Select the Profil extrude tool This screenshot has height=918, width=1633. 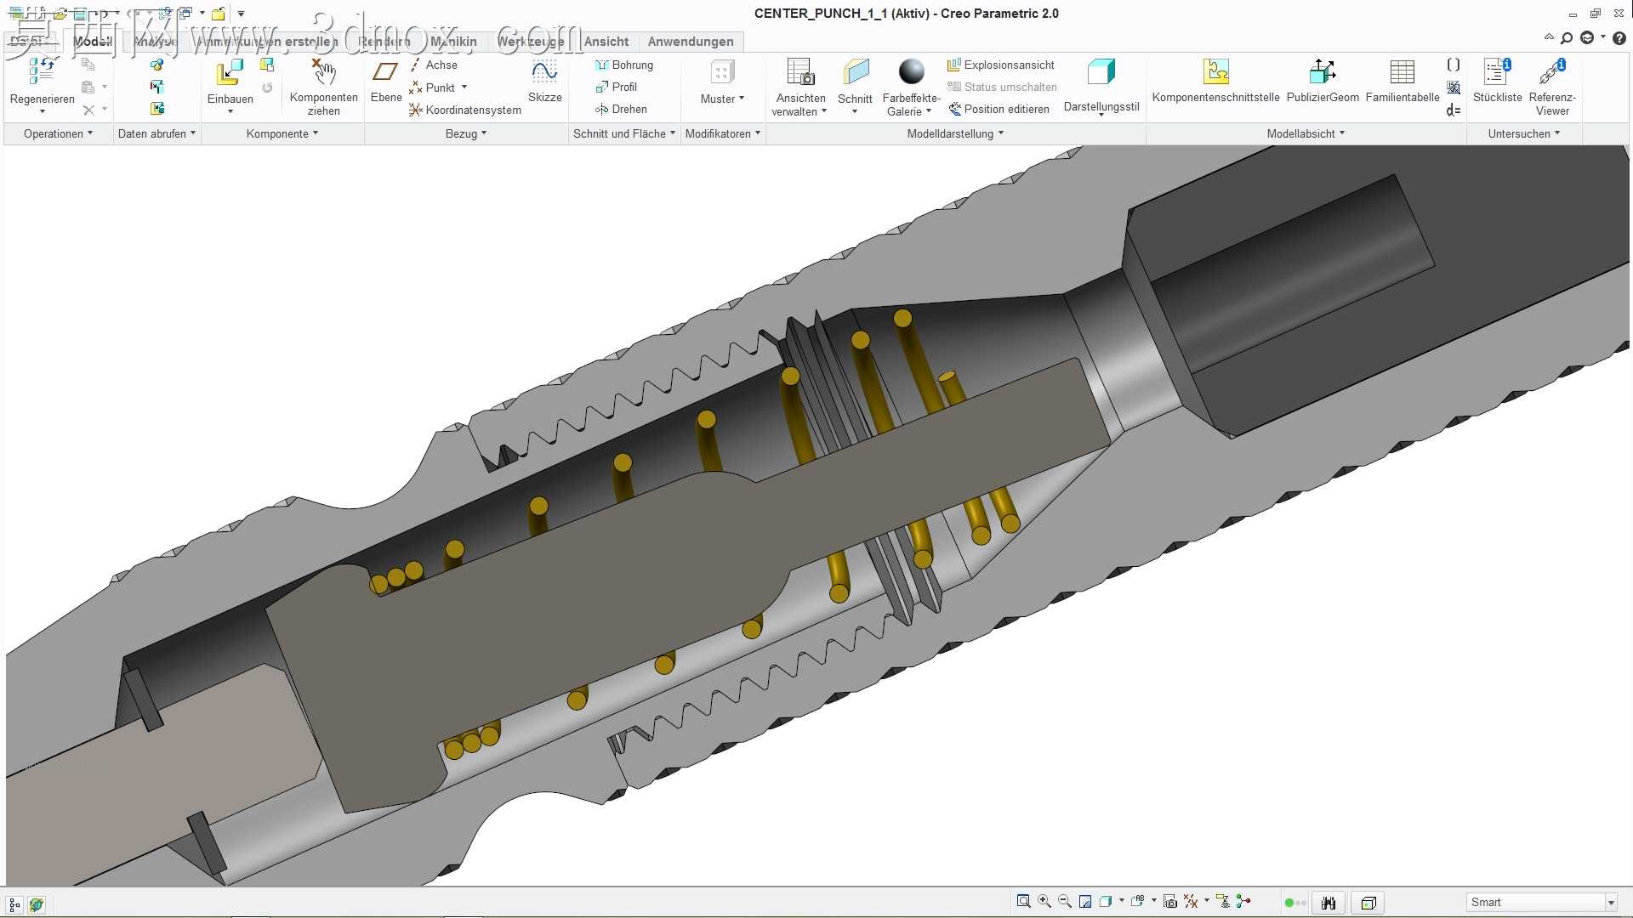tap(617, 87)
